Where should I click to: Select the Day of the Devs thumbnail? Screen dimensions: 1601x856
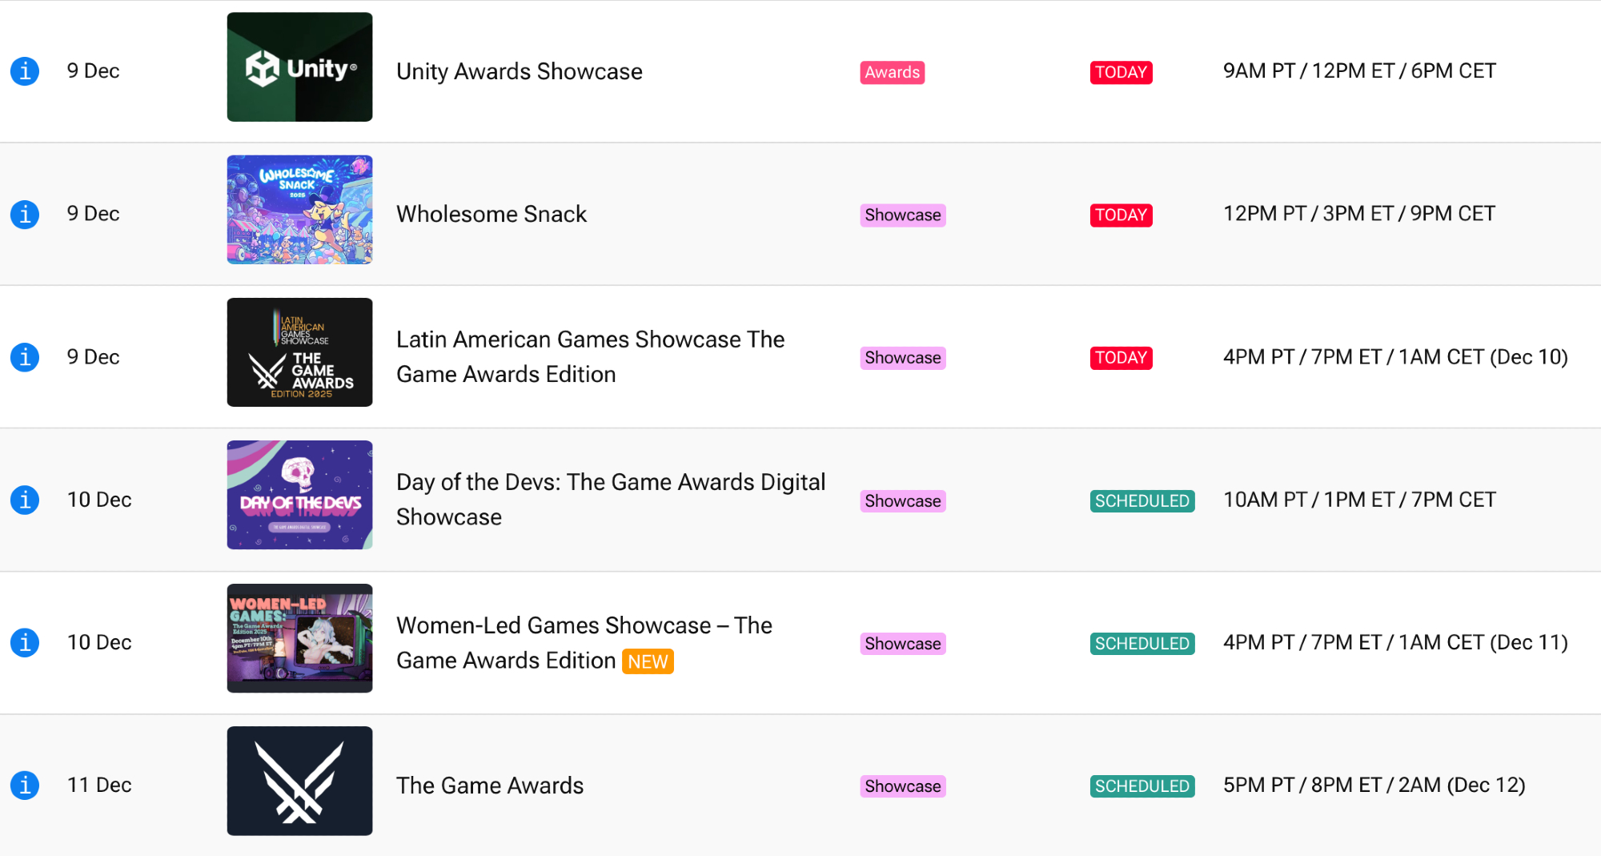click(299, 495)
